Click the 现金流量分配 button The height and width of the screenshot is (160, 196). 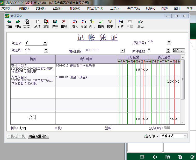click(x=38, y=136)
